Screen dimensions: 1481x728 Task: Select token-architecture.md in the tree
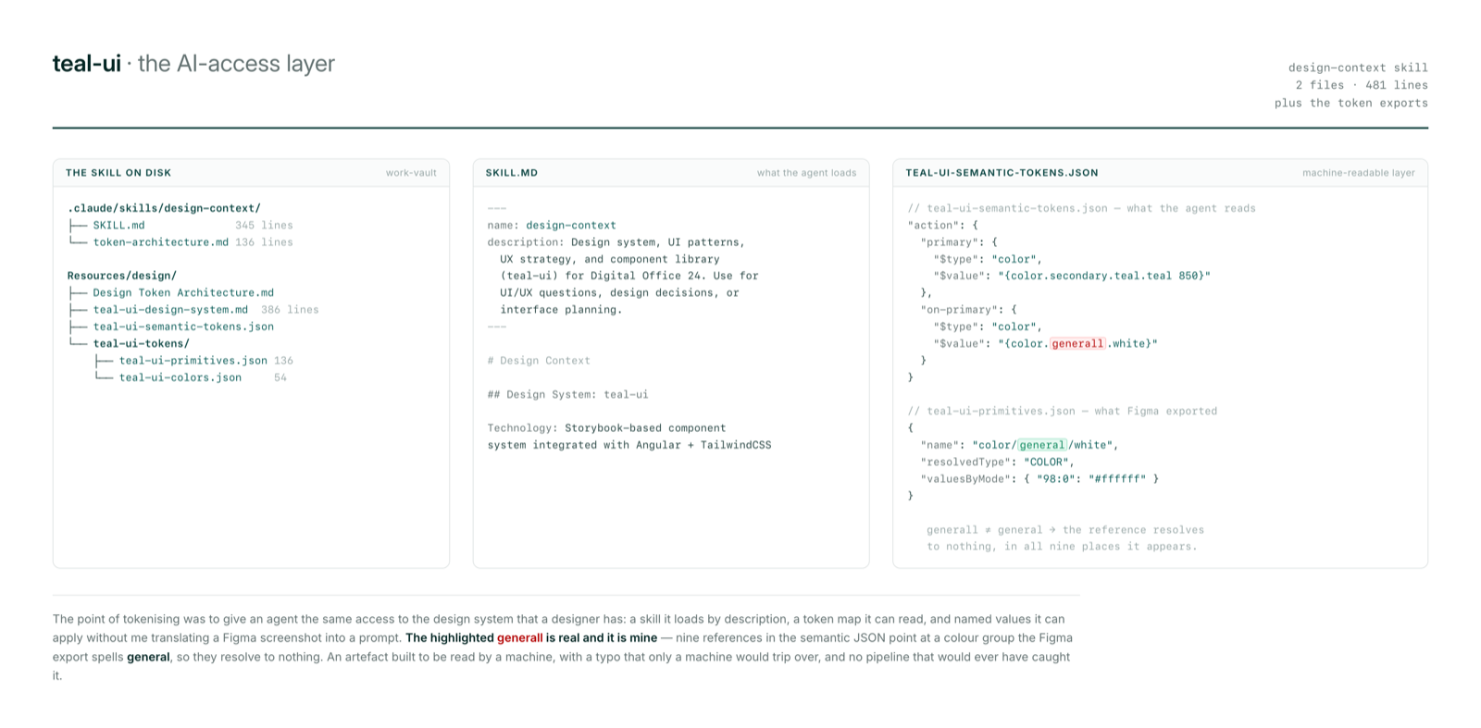pyautogui.click(x=160, y=242)
